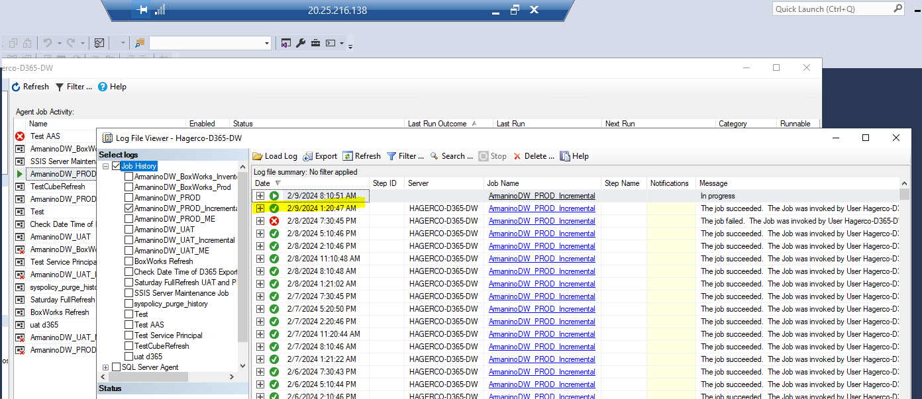Open ArmaninoDW_PROD_Incremental link on 2/9/2024 1:20:47 AM

point(542,208)
